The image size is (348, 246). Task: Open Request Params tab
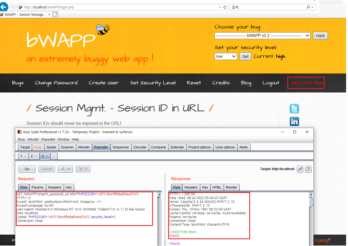coord(38,187)
